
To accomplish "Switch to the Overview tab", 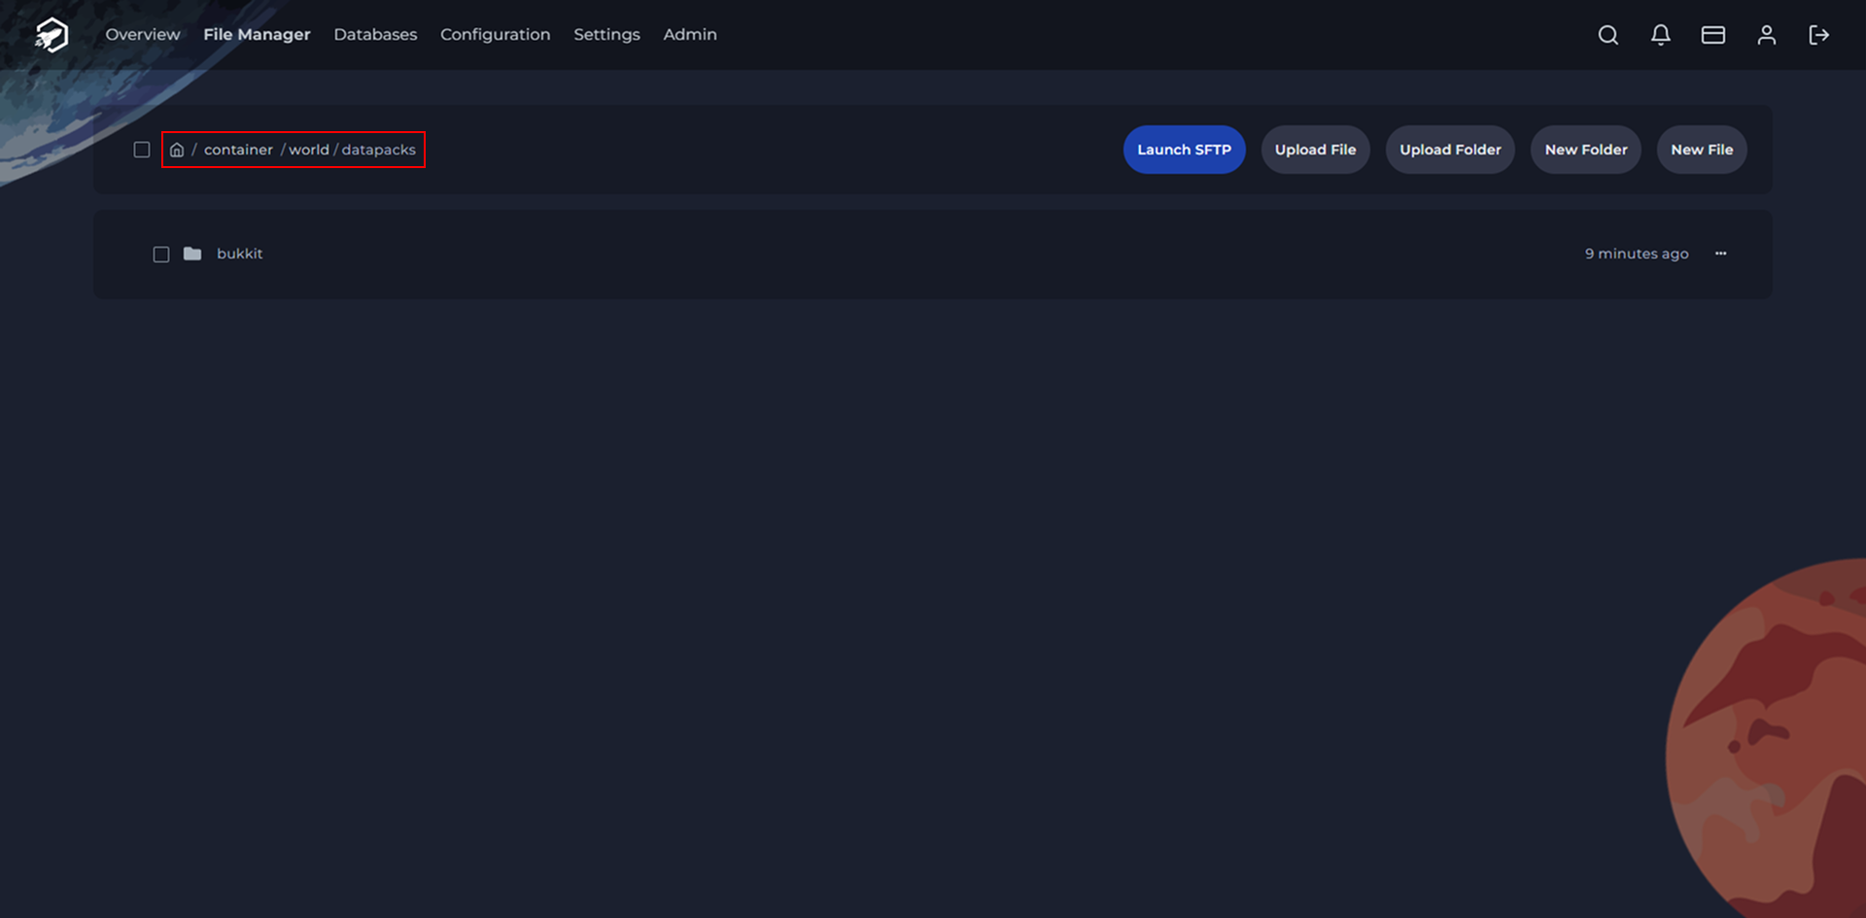I will tap(142, 34).
